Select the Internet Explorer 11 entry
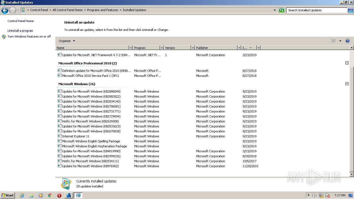The width and height of the screenshot is (354, 199). click(x=158, y=136)
